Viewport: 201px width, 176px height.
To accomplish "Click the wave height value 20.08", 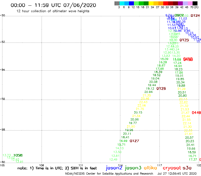I will click(153, 82).
